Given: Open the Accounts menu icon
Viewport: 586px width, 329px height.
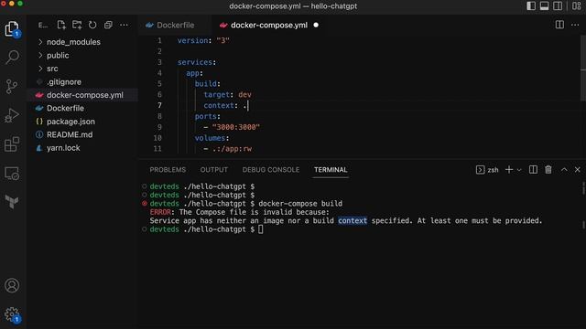Looking at the screenshot, I should point(12,285).
